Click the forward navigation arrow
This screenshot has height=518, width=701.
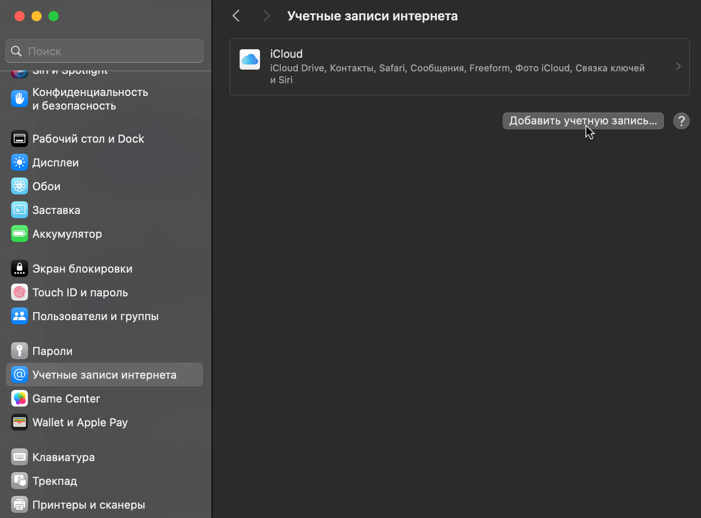pos(266,16)
